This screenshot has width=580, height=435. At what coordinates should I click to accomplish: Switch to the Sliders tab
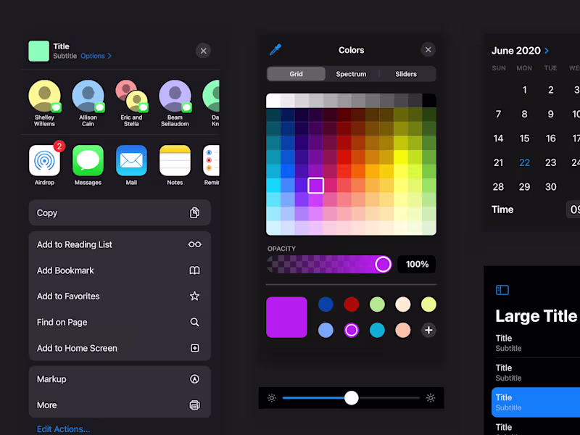click(406, 73)
